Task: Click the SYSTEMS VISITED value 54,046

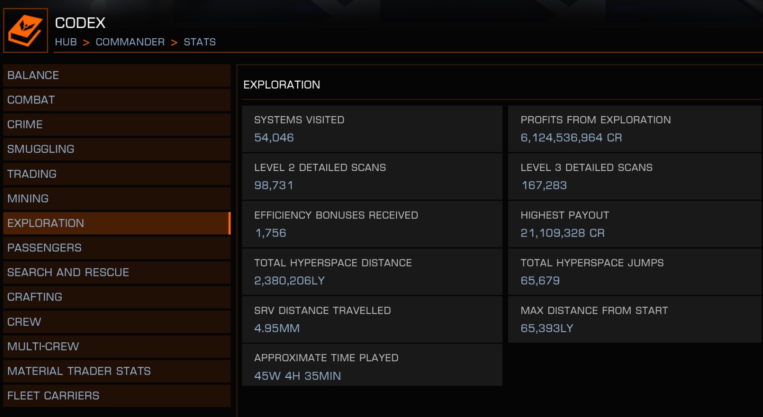Action: [274, 138]
